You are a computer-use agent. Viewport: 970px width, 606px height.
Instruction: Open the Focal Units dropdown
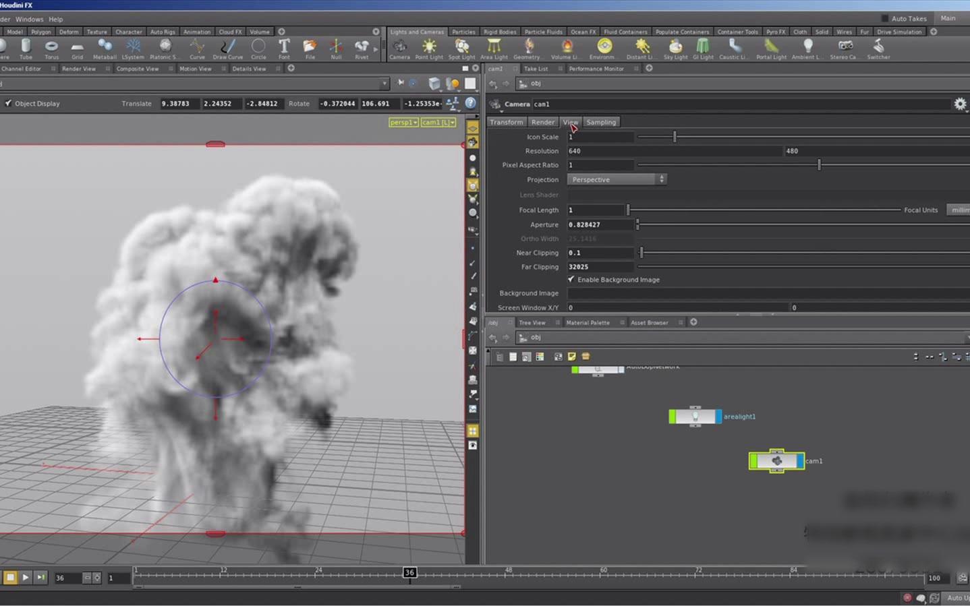click(x=958, y=210)
